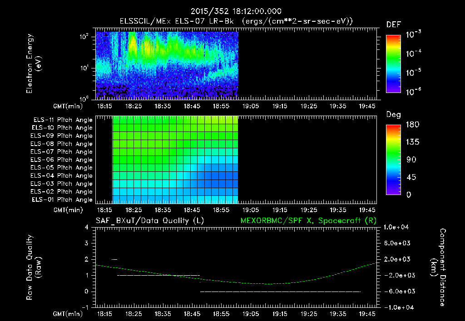Click the 19:25 time label under the pitch angle panel

pos(309,210)
